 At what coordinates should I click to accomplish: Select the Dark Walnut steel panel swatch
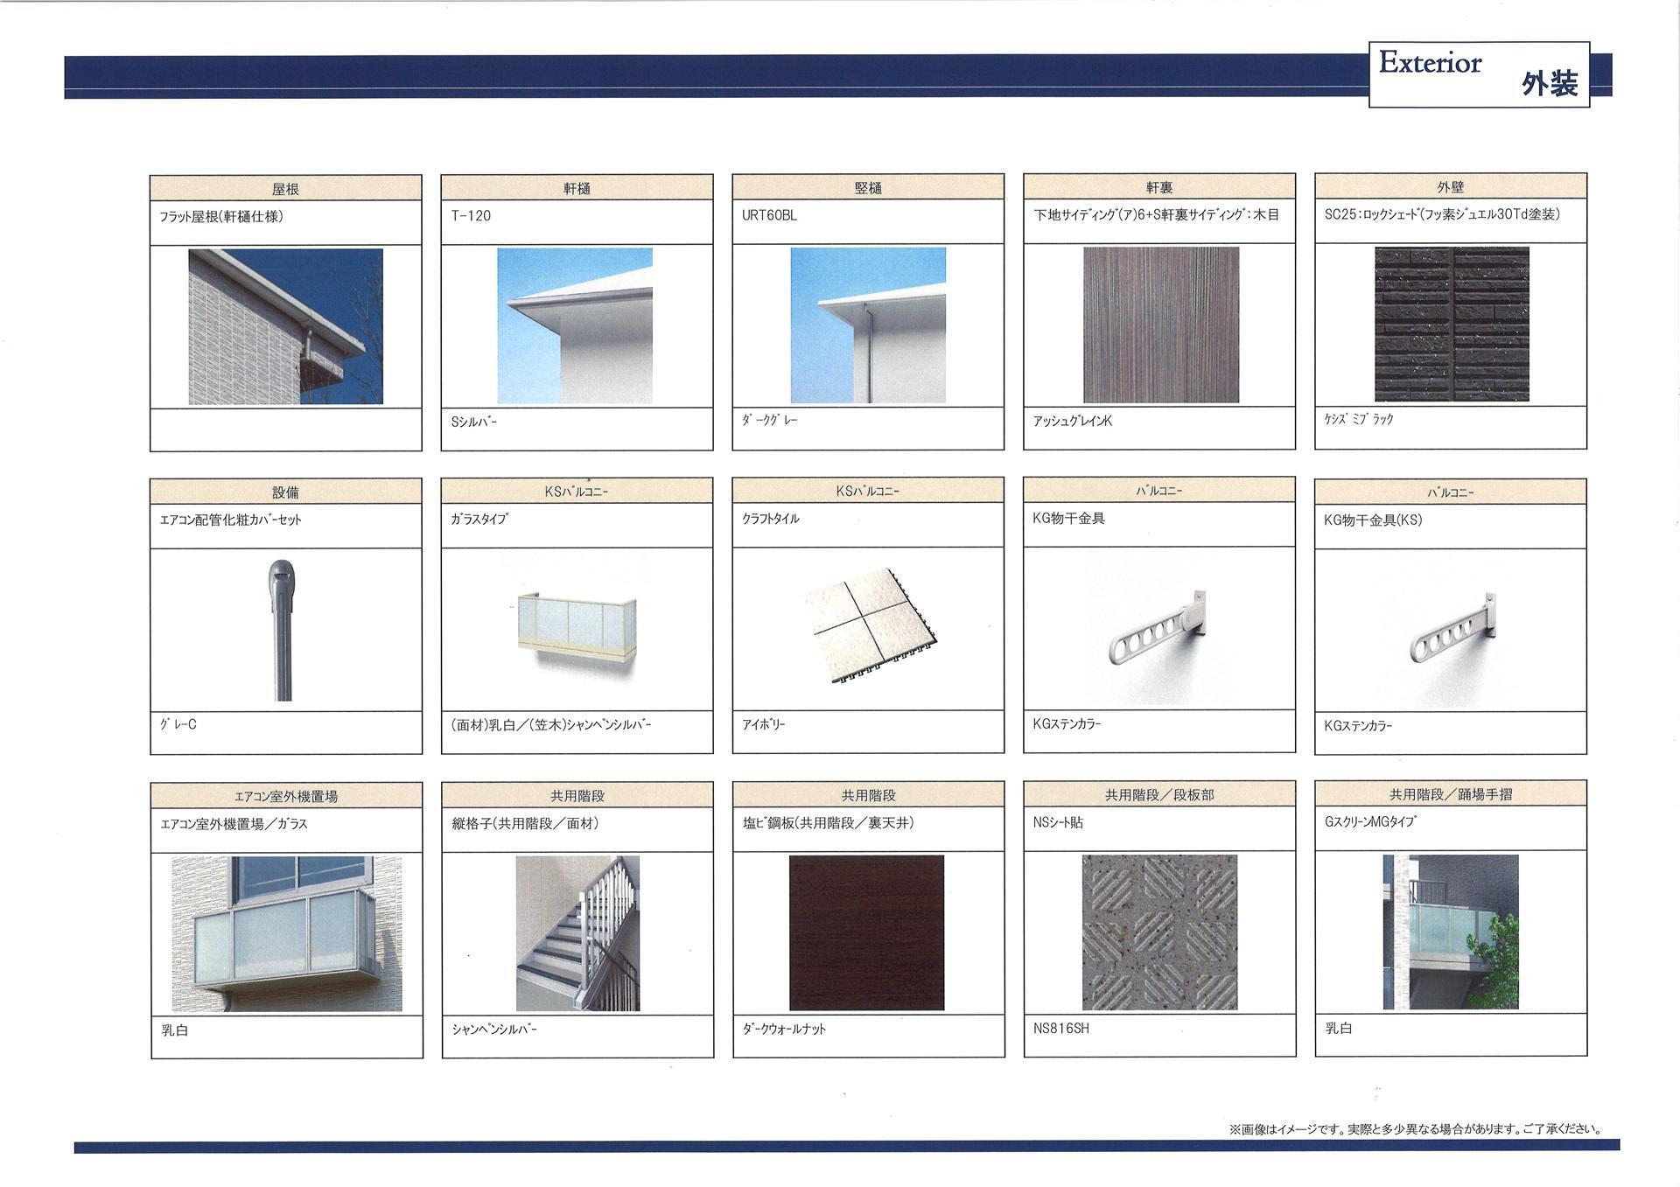866,932
